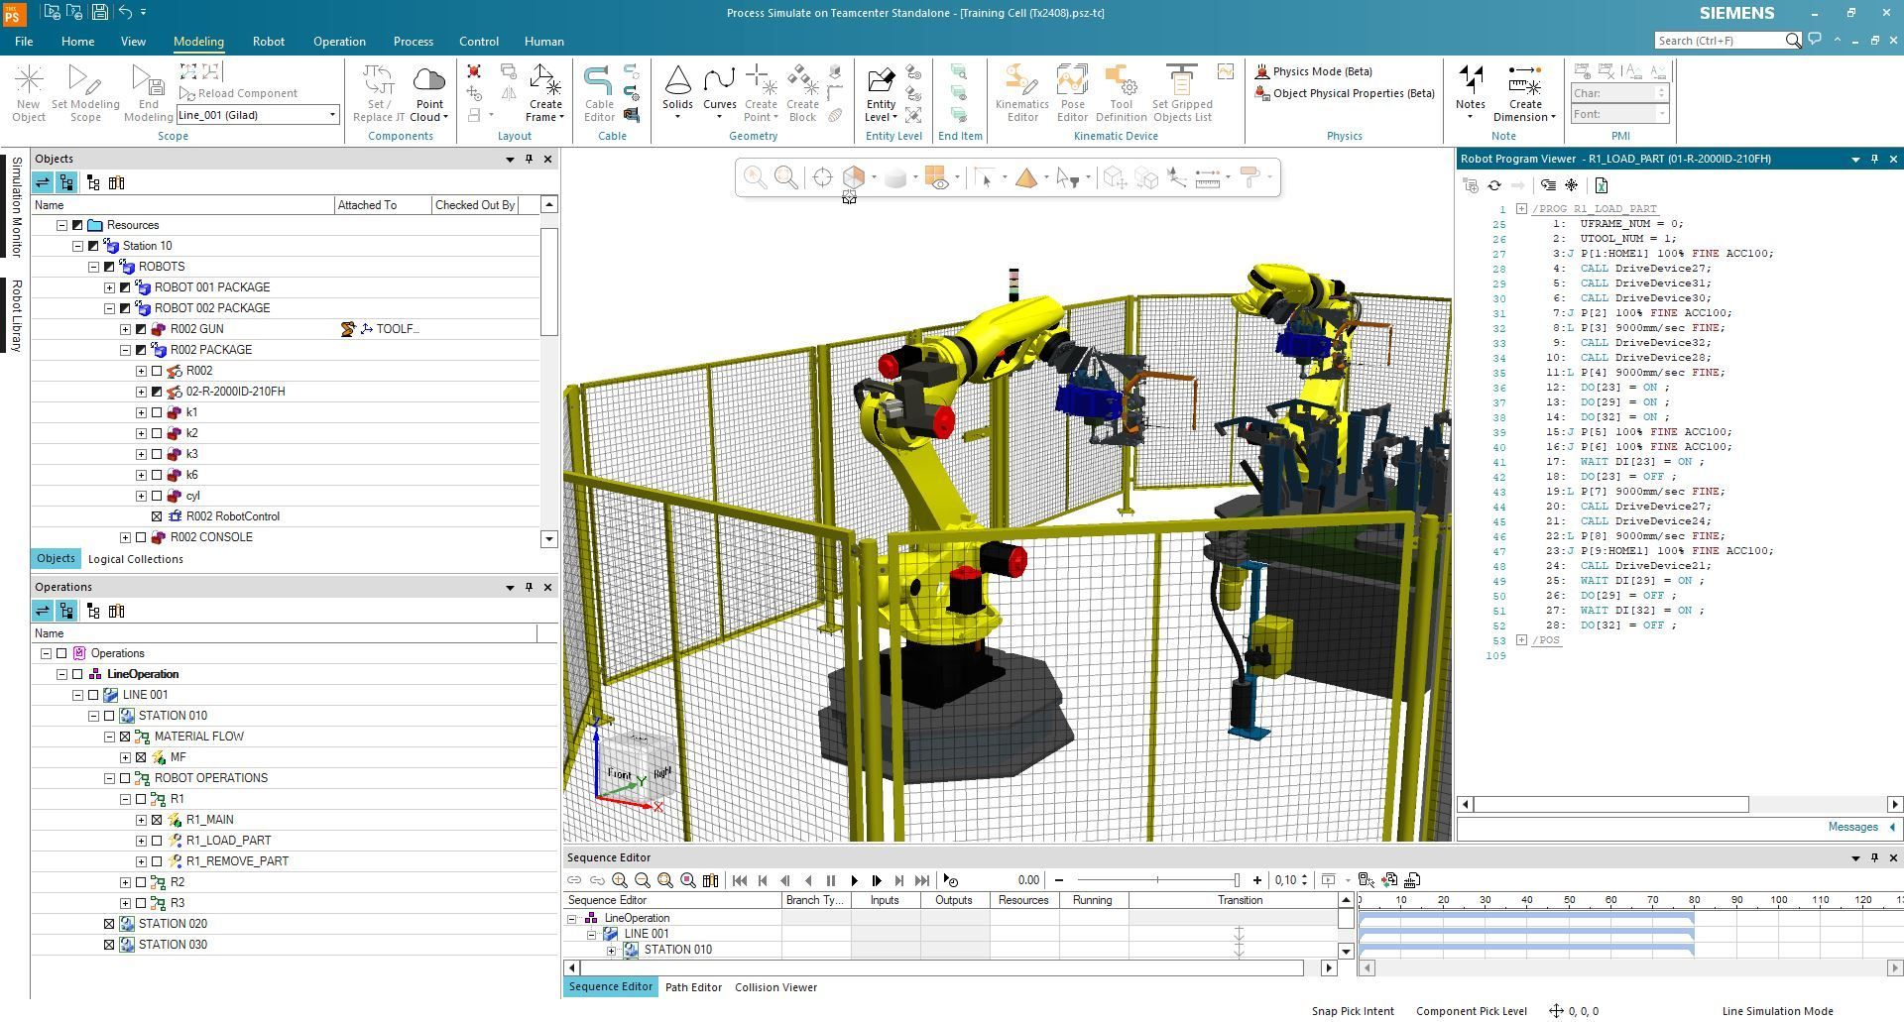Open Tool Definition

(x=1121, y=93)
